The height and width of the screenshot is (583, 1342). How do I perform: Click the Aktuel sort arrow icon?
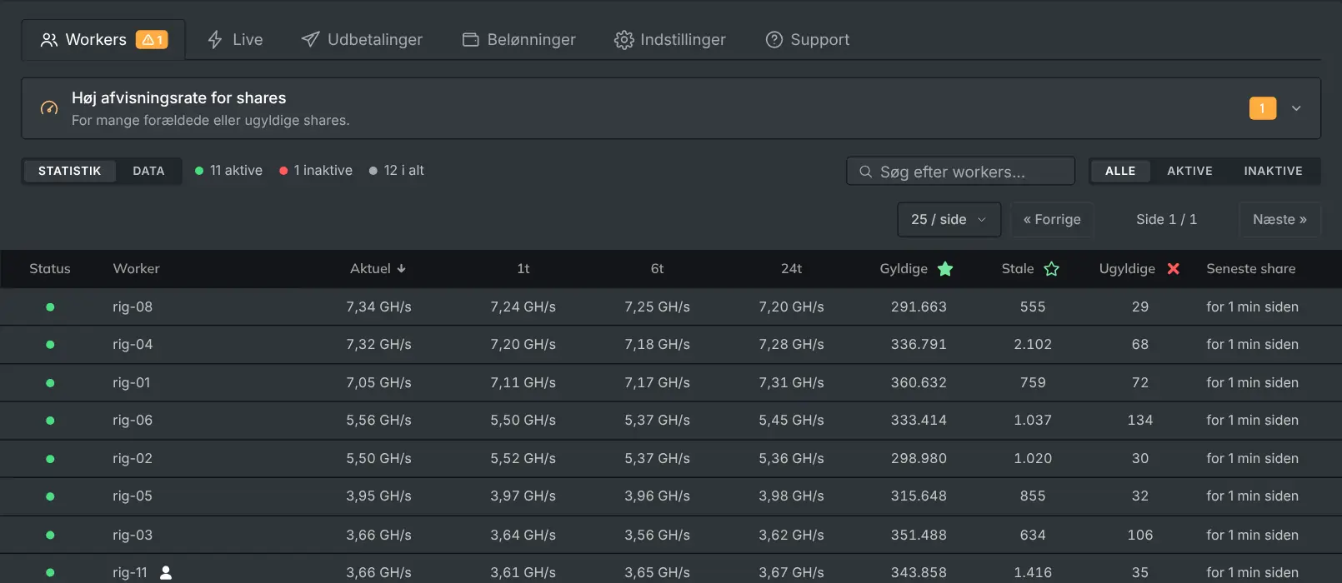tap(401, 269)
